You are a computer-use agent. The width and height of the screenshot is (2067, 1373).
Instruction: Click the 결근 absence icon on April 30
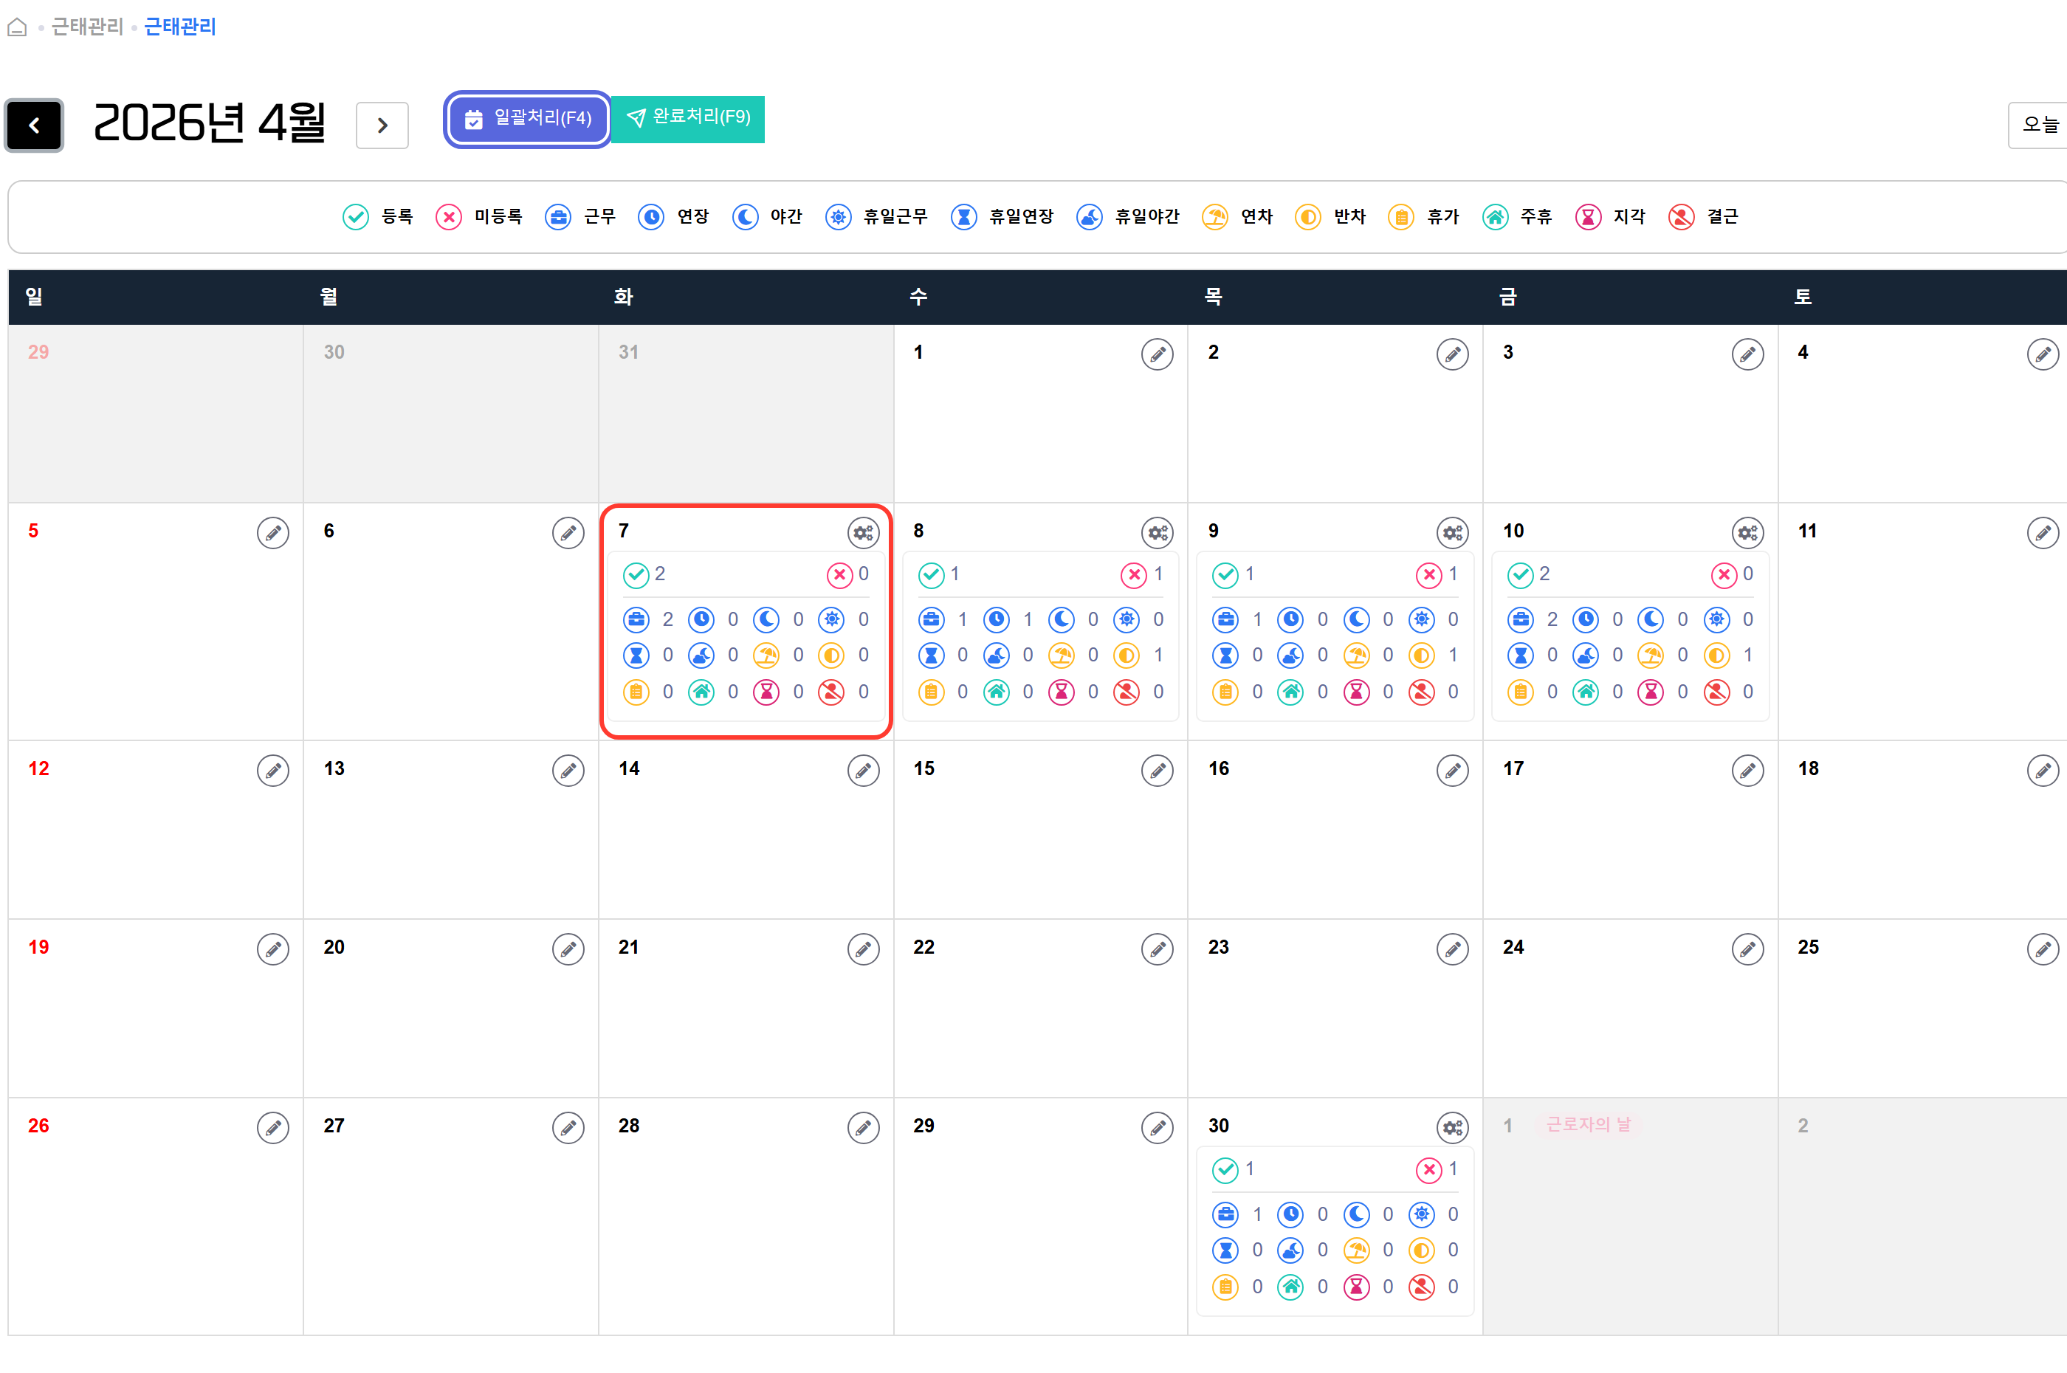[x=1422, y=1287]
